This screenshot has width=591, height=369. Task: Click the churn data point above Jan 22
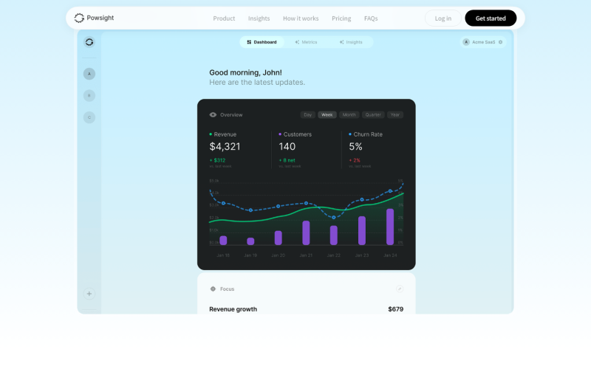[334, 217]
